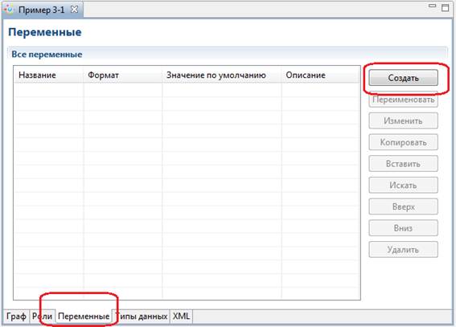The height and width of the screenshot is (327, 456).
Task: Sort by the Название column header
Action: pyautogui.click(x=48, y=76)
